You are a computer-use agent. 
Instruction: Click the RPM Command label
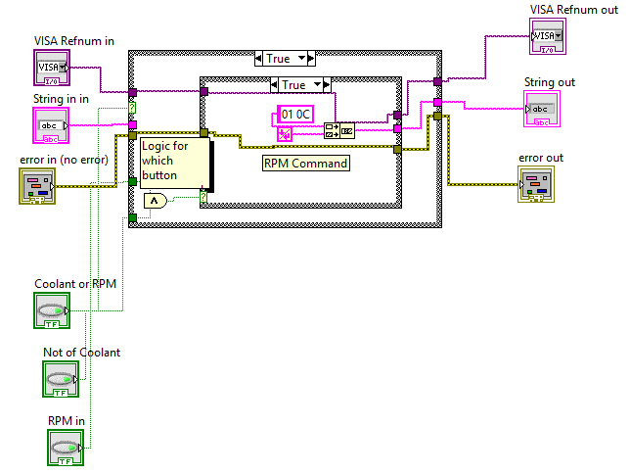(306, 164)
